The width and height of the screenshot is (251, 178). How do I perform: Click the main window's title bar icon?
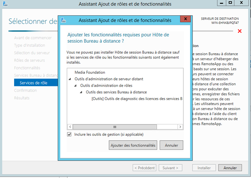pos(4,4)
